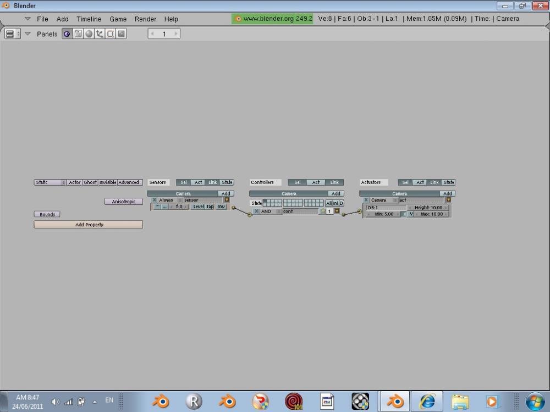Viewport: 550px width, 412px height.
Task: Toggle sensor Tap mode
Action: click(210, 207)
